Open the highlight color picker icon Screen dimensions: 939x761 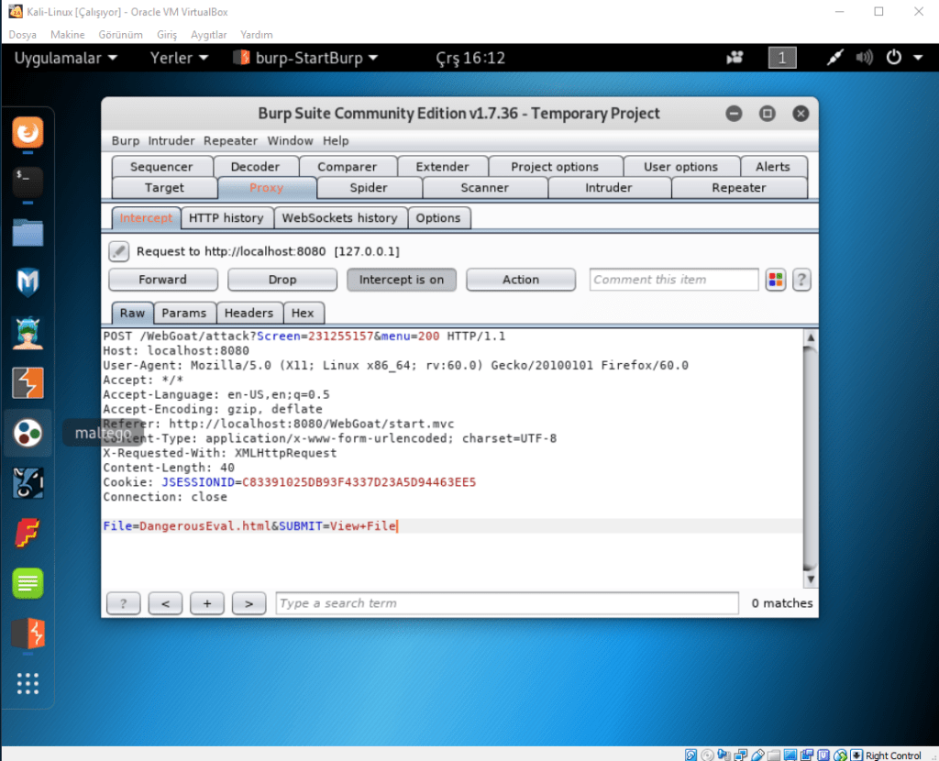coord(776,280)
